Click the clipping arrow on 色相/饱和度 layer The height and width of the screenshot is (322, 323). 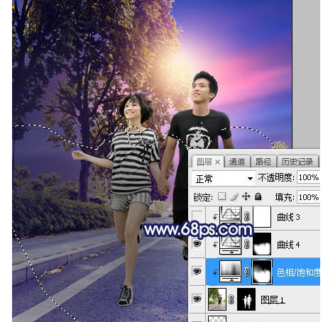coord(215,272)
